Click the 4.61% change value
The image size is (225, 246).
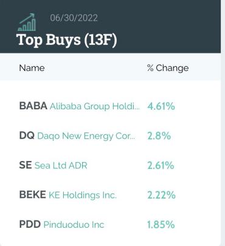pyautogui.click(x=161, y=106)
